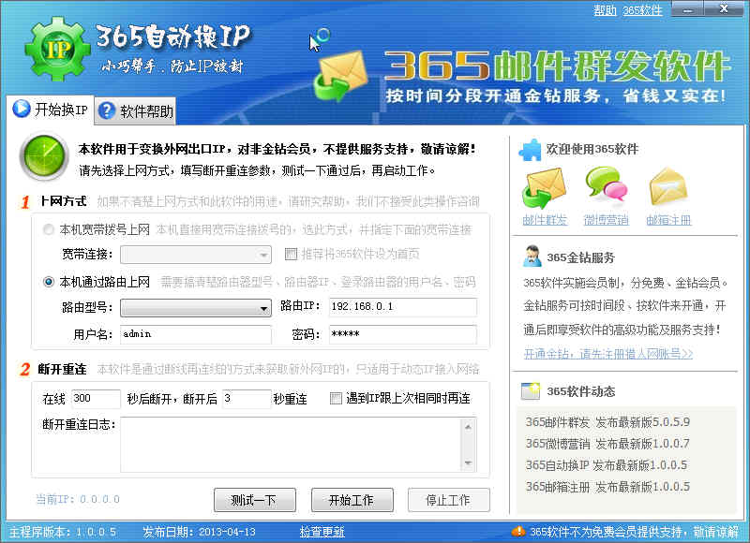750x543 pixels.
Task: Open the 邮件群发 envelope icon
Action: (545, 187)
